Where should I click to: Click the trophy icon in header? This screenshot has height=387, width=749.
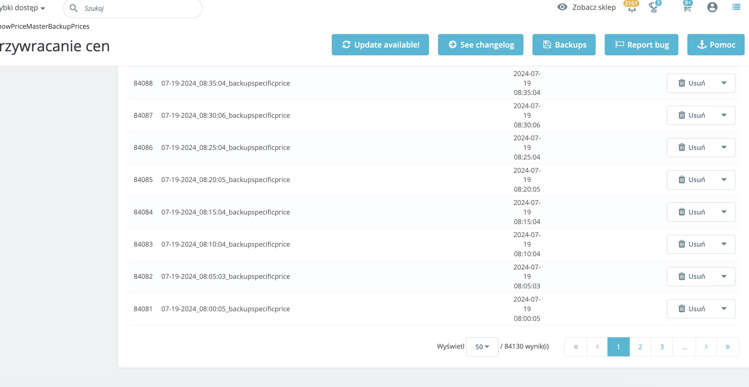pos(654,7)
